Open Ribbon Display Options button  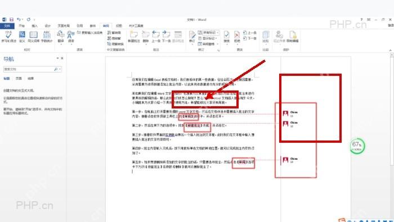[369, 19]
